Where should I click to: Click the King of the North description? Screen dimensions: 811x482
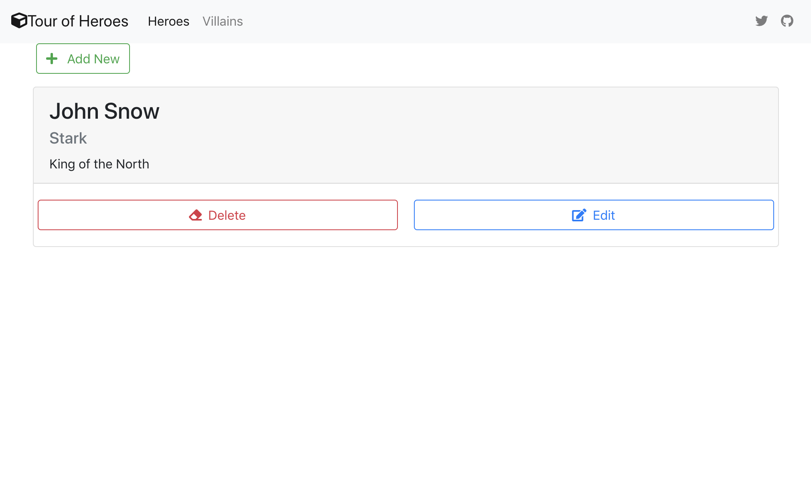tap(99, 164)
